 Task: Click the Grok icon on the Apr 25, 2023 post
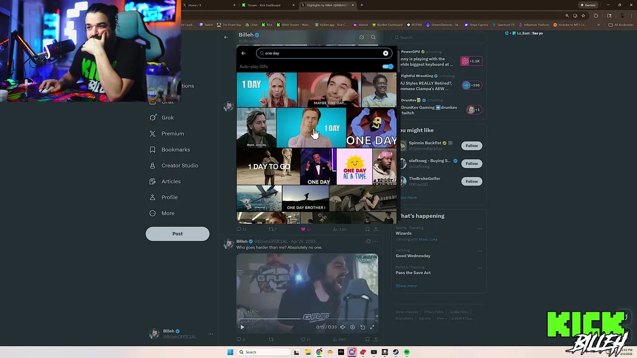click(368, 242)
